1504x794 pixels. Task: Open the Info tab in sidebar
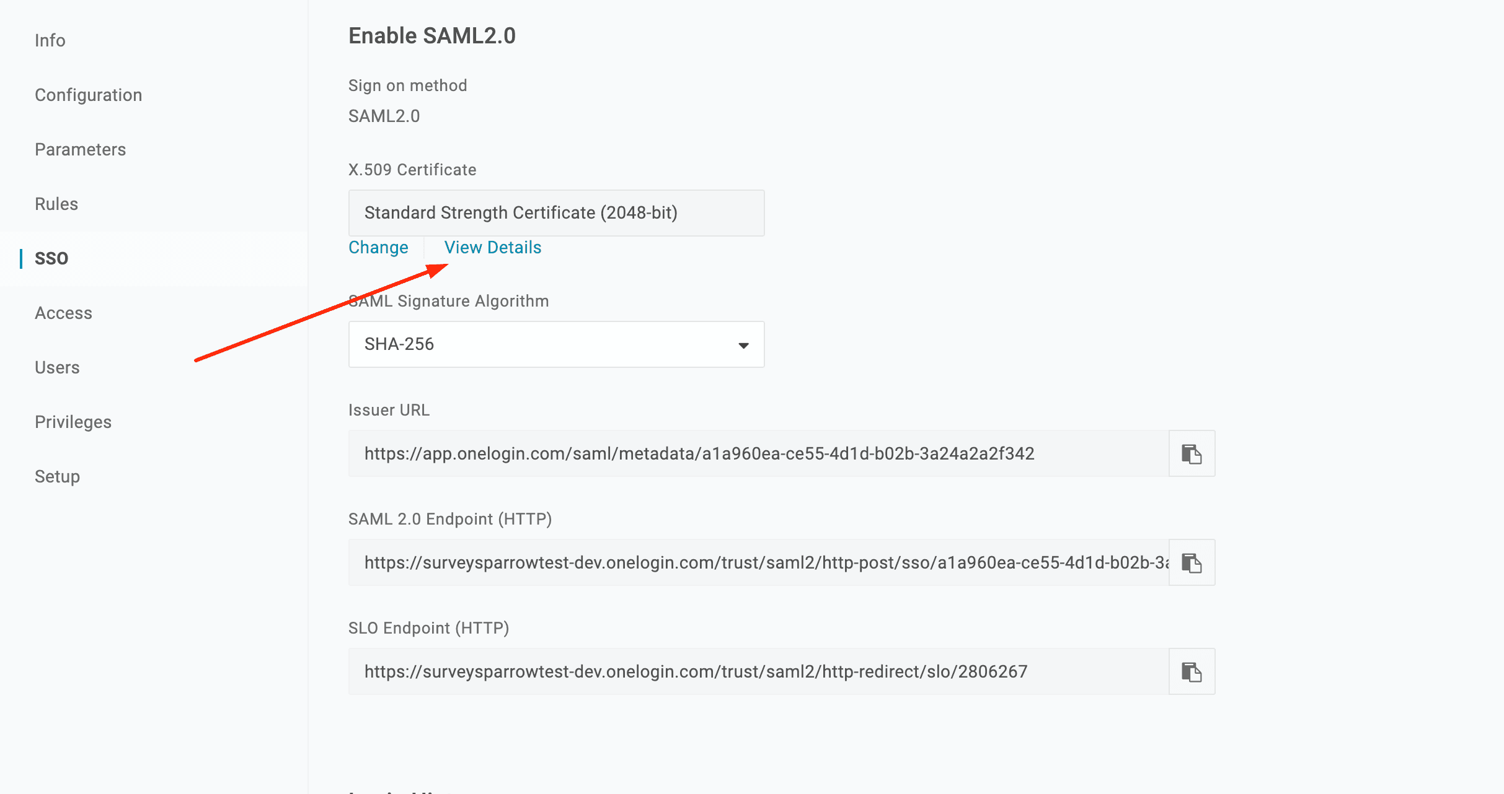[50, 40]
